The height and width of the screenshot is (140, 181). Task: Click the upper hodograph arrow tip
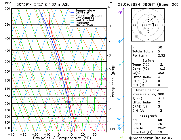(155, 17)
